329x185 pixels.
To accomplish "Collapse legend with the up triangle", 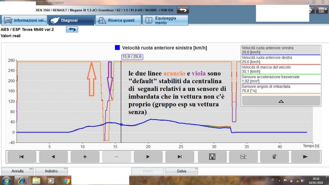I will (281, 101).
